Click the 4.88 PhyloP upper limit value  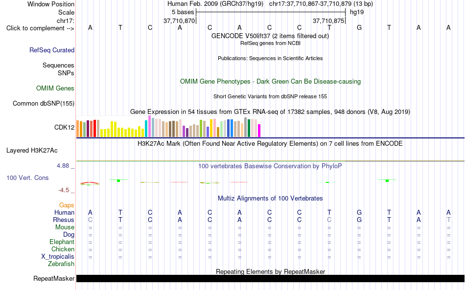coord(63,166)
